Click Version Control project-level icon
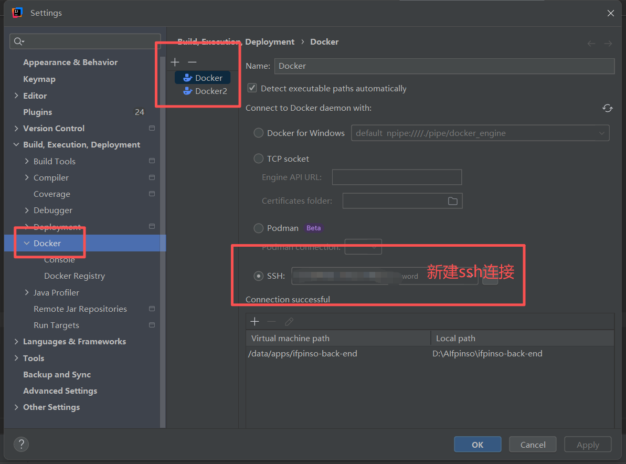626x464 pixels. 152,128
